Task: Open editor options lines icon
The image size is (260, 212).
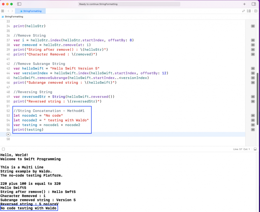Action: coord(249,11)
